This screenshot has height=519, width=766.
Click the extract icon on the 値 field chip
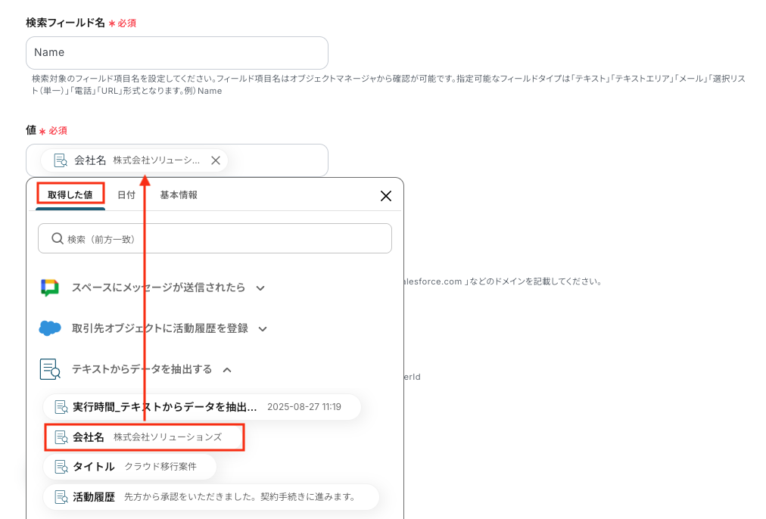click(x=60, y=160)
